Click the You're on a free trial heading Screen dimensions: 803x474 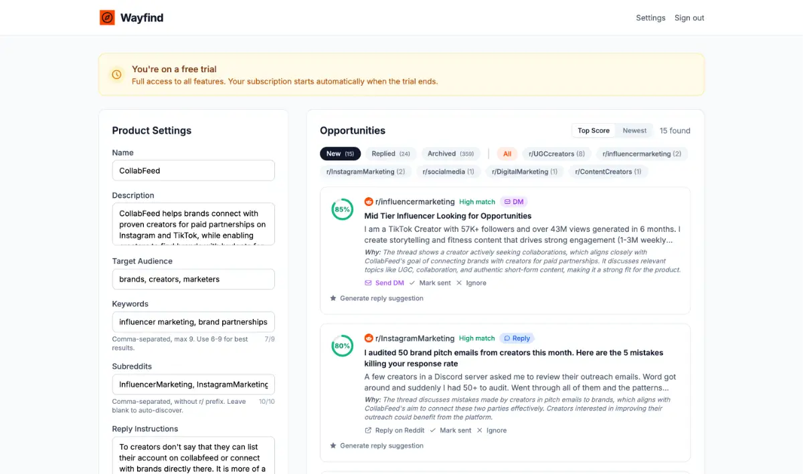(x=174, y=69)
